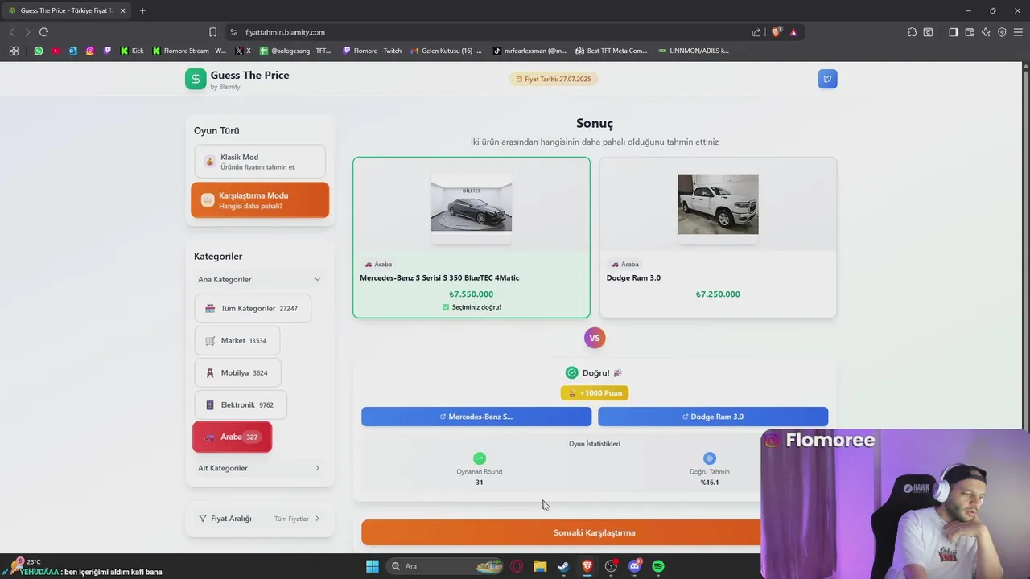Open the X bookmark
The image size is (1030, 579).
tap(243, 51)
